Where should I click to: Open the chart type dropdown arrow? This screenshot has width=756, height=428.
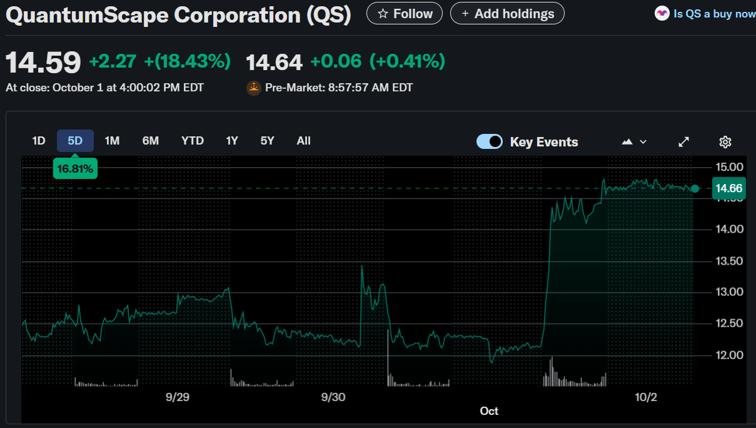(643, 142)
